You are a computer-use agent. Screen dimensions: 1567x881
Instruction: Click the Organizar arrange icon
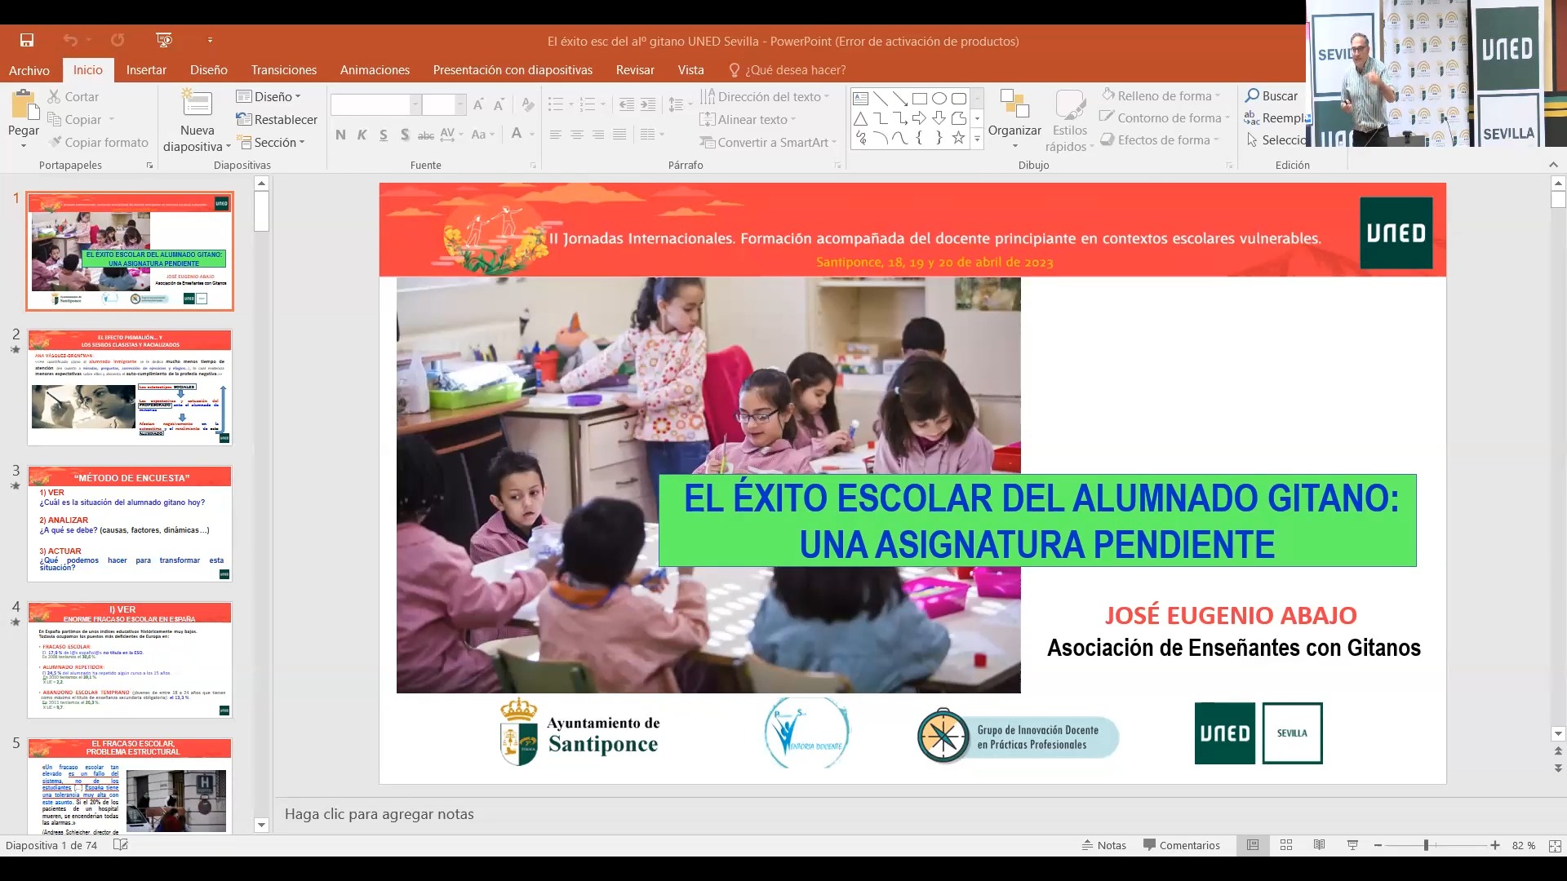pyautogui.click(x=1014, y=104)
